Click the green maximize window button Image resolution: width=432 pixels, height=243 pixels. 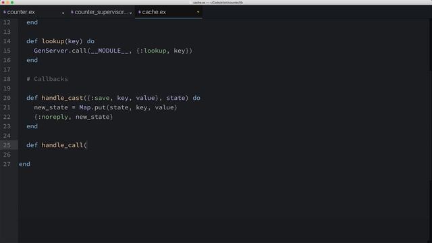[12, 3]
